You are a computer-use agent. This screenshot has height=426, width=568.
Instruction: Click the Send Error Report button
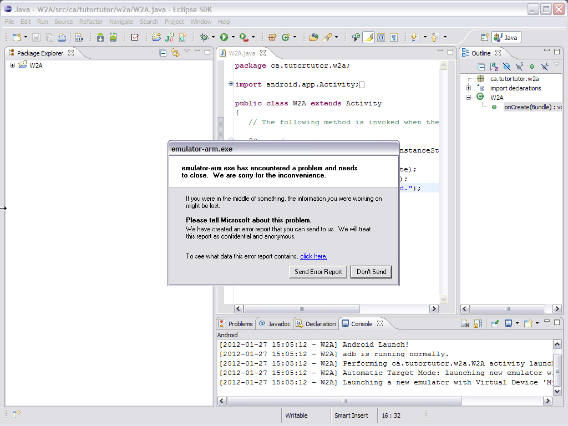(318, 272)
